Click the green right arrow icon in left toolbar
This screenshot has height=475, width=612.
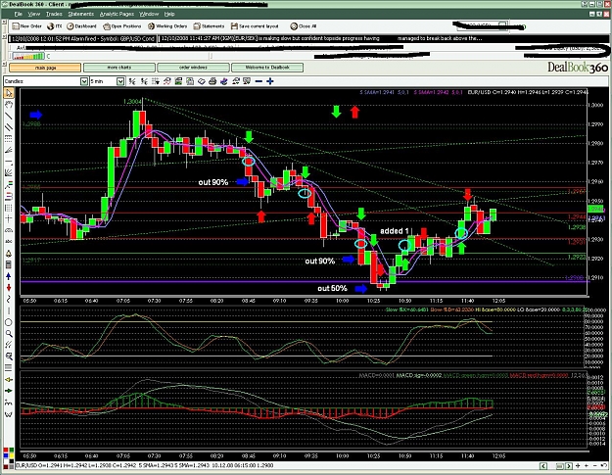[x=9, y=391]
